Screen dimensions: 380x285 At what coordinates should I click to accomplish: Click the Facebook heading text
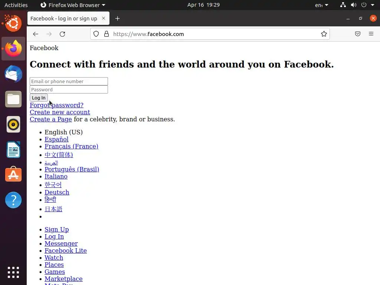(x=44, y=48)
